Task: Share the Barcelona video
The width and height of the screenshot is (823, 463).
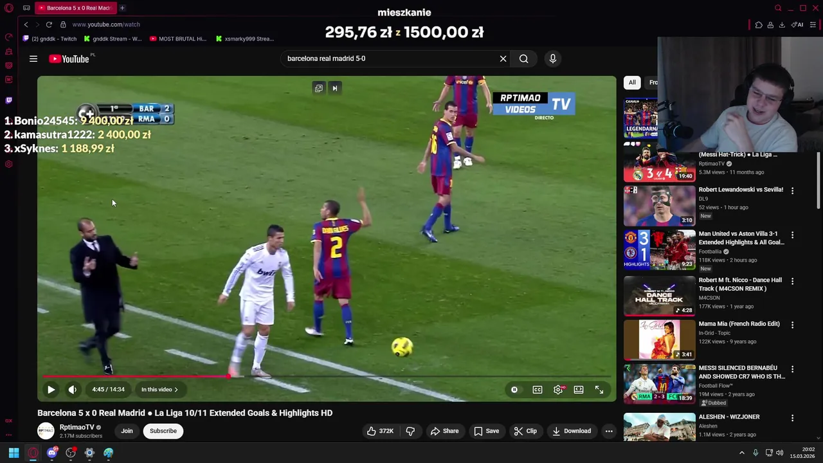Action: [445, 431]
